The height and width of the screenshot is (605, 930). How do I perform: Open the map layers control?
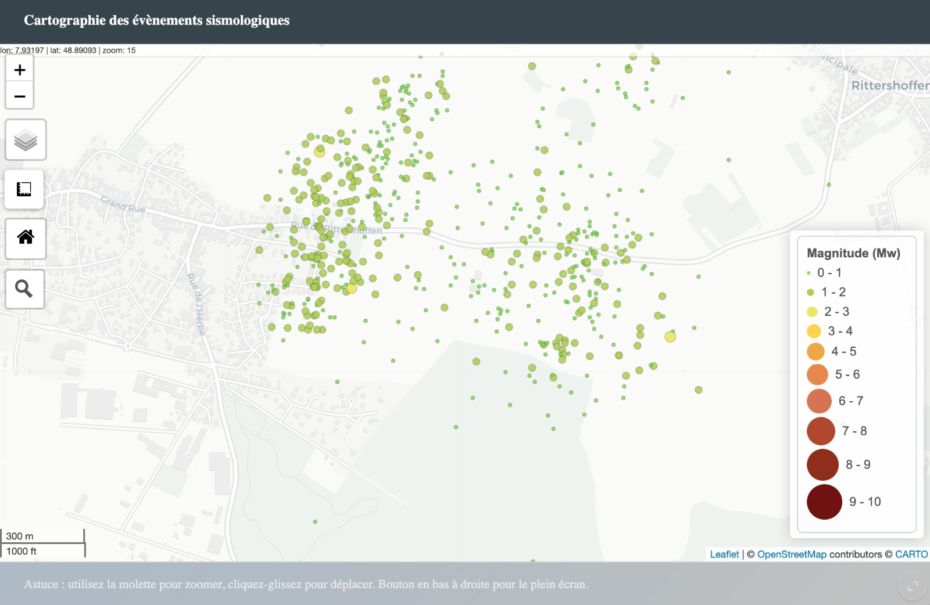[26, 140]
